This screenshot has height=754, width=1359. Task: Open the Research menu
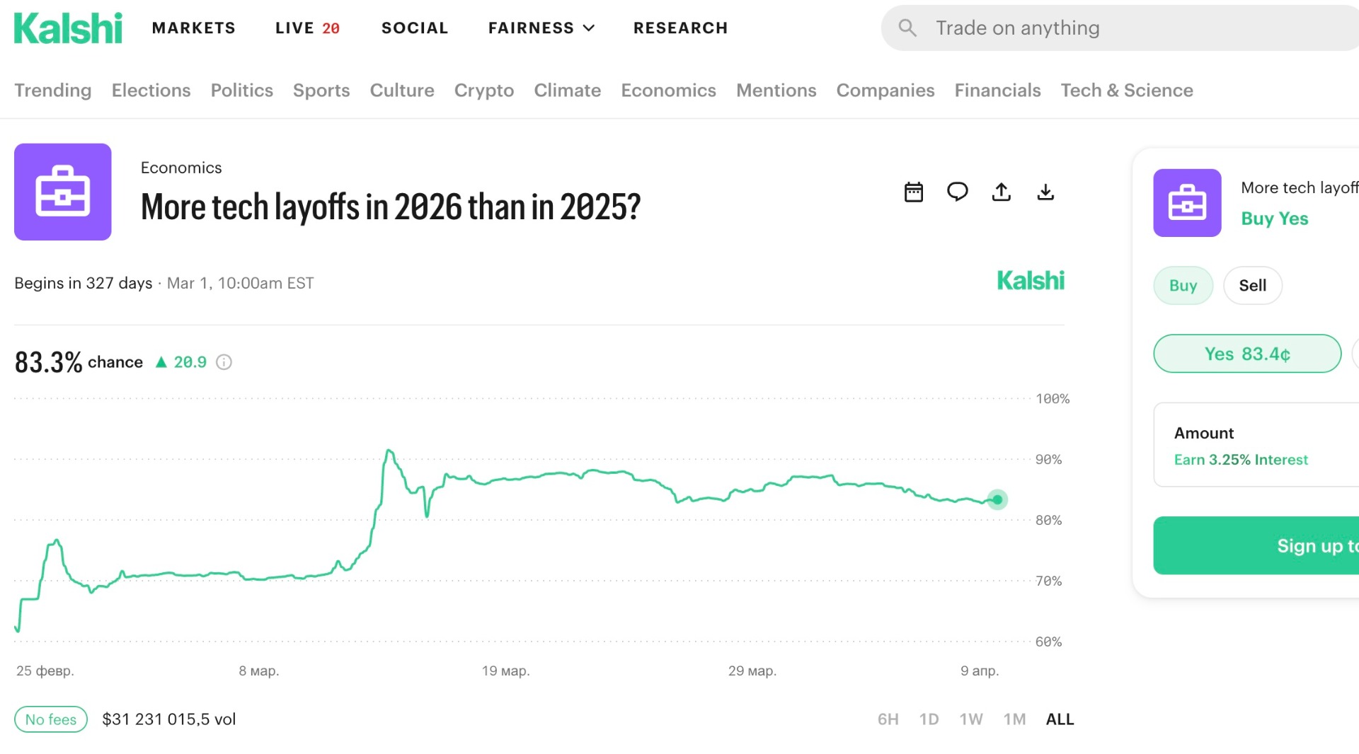(x=680, y=28)
